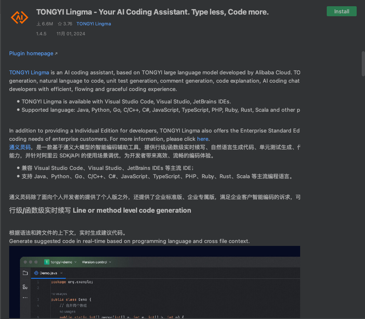Click the sentence 'Generate suggested code in real-time'
This screenshot has height=319, width=365.
(x=129, y=241)
